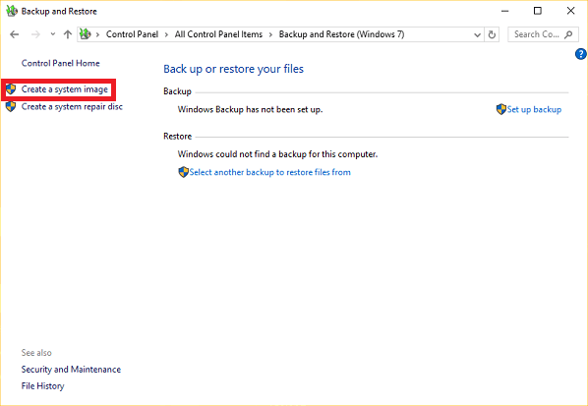Minimize the Backup and Restore window
The width and height of the screenshot is (588, 406).
[505, 11]
